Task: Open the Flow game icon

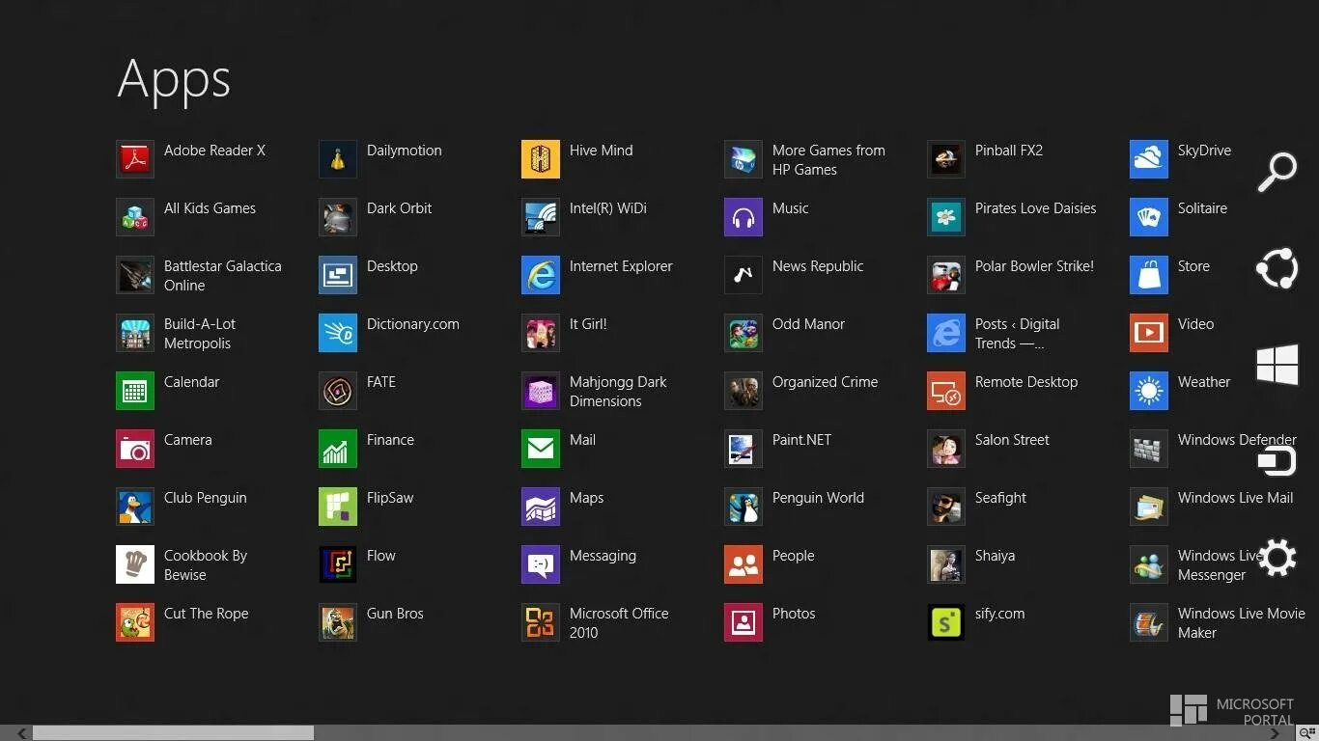Action: tap(338, 564)
